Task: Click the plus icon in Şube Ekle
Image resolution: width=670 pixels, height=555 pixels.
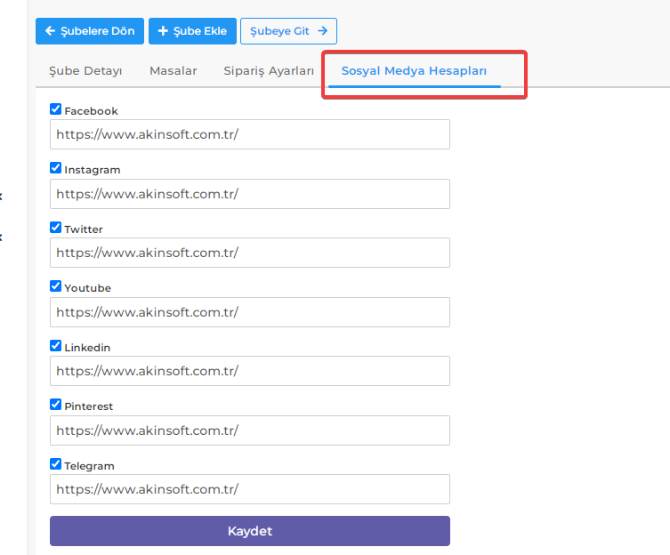Action: pyautogui.click(x=163, y=31)
